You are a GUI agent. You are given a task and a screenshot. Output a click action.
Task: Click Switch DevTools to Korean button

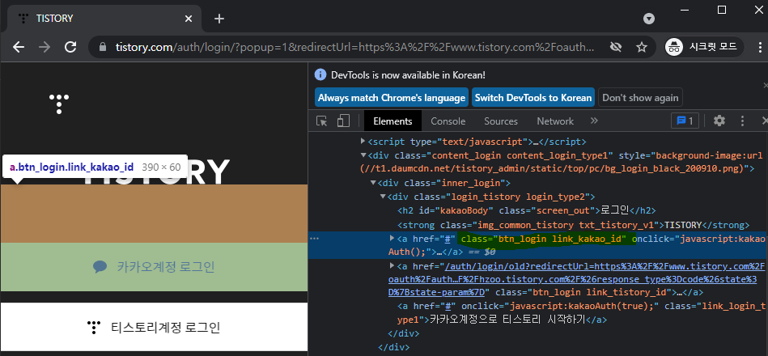533,97
